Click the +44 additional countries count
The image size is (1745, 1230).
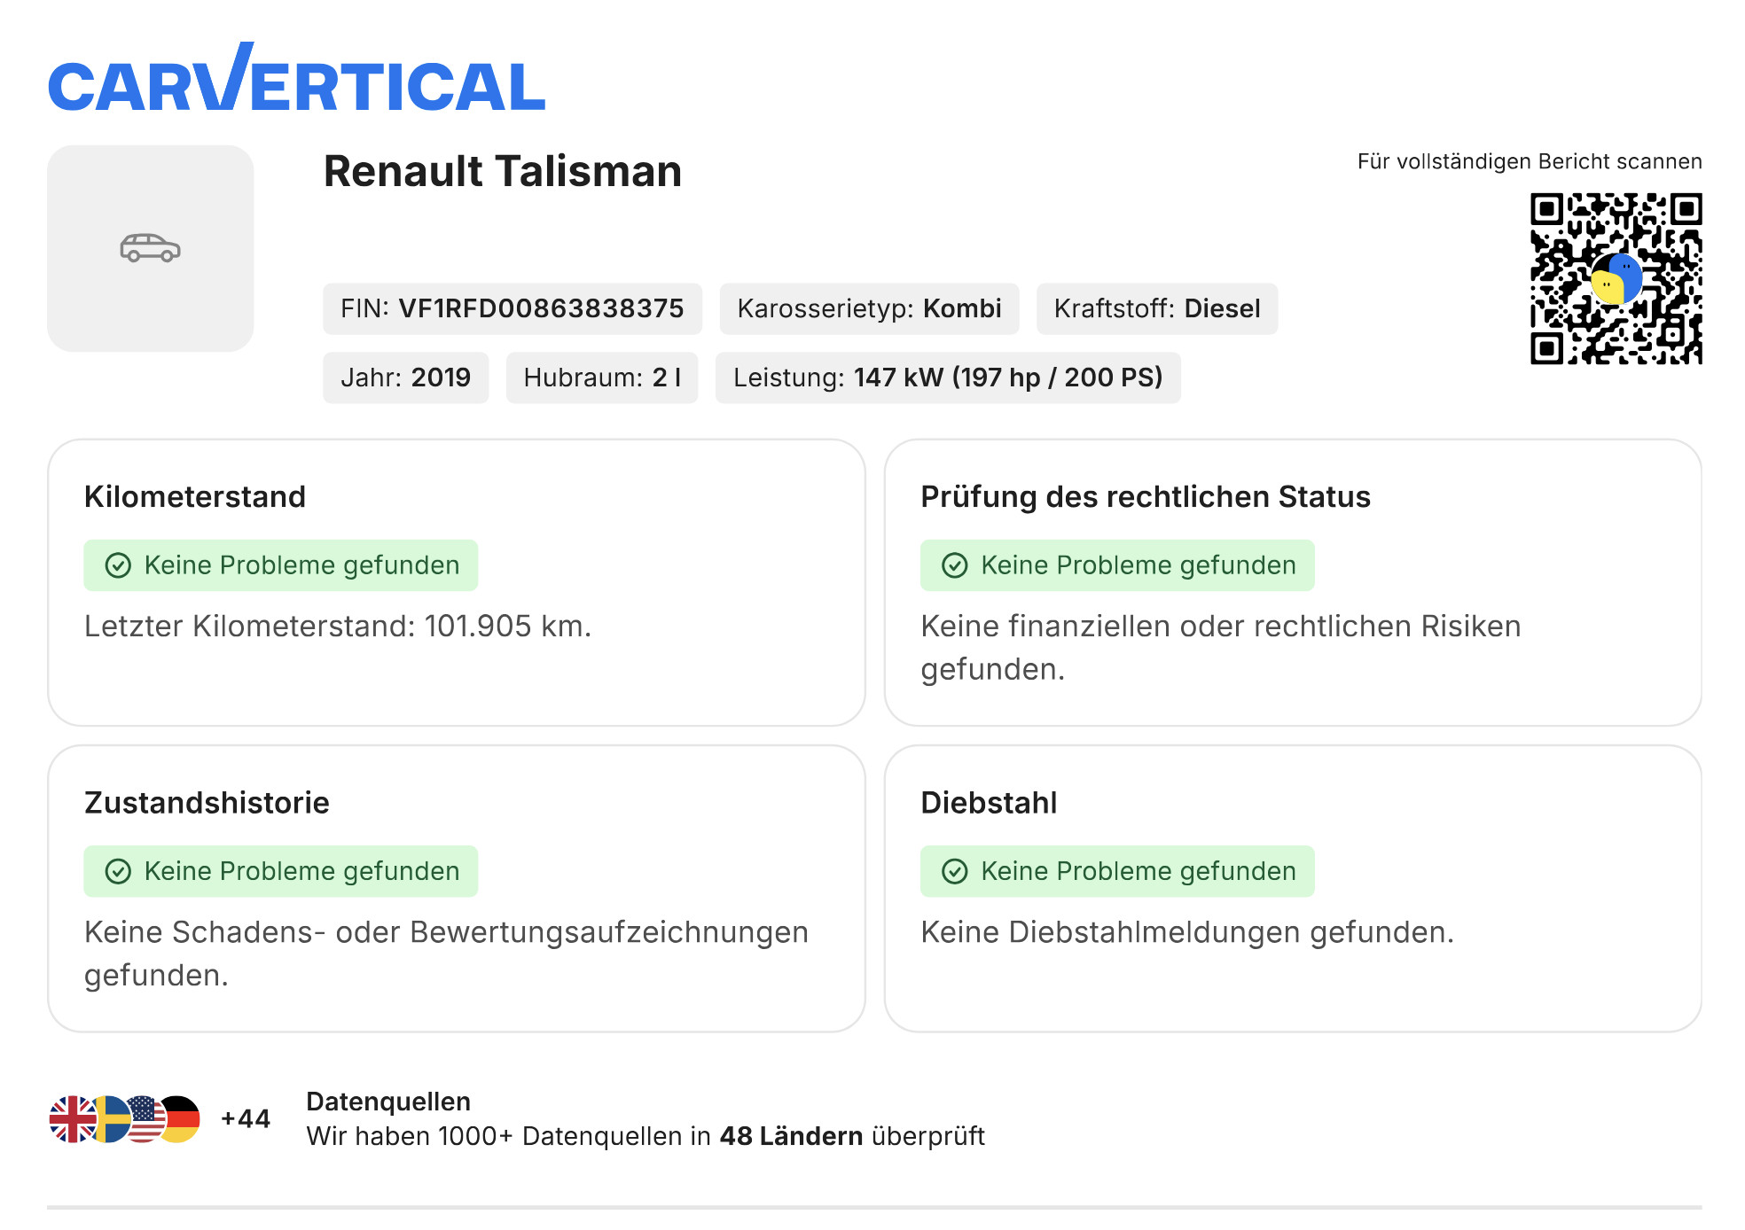tap(246, 1119)
